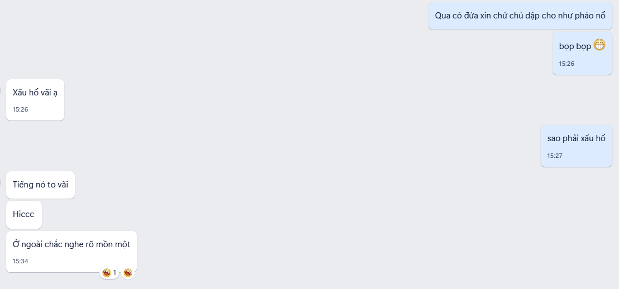Click the 15:26 timestamp under "bọp bọp"
Screen dimensions: 619x289
(566, 64)
